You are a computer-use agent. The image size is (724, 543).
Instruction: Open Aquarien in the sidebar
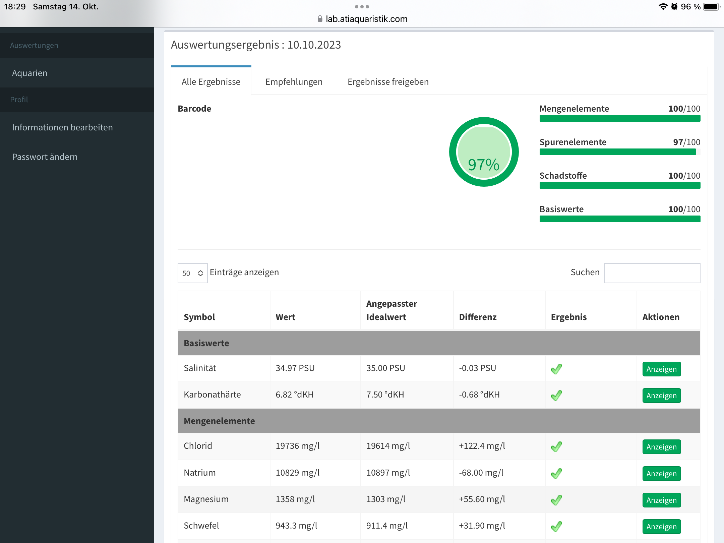click(x=29, y=73)
